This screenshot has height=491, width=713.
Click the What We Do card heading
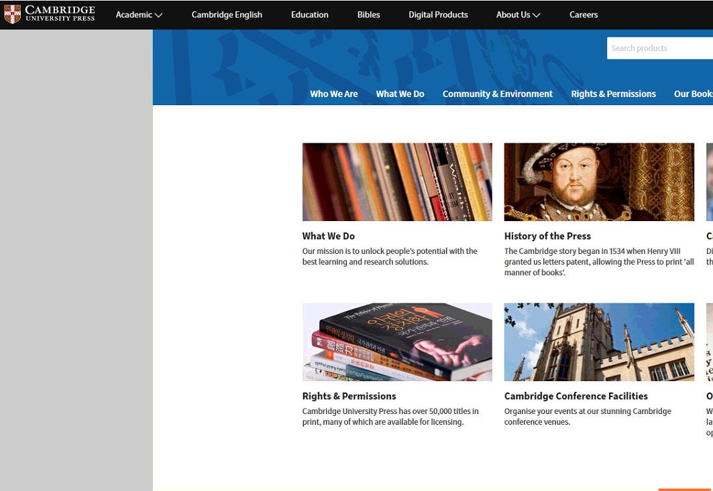pyautogui.click(x=329, y=236)
